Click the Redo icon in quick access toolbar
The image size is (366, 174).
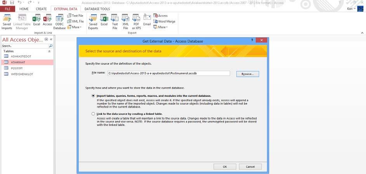tap(29, 2)
